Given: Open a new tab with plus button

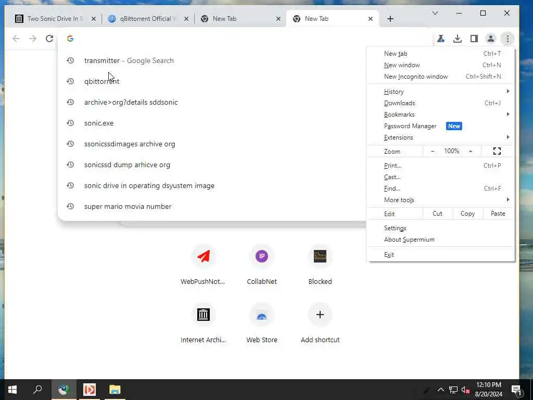Looking at the screenshot, I should 390,19.
